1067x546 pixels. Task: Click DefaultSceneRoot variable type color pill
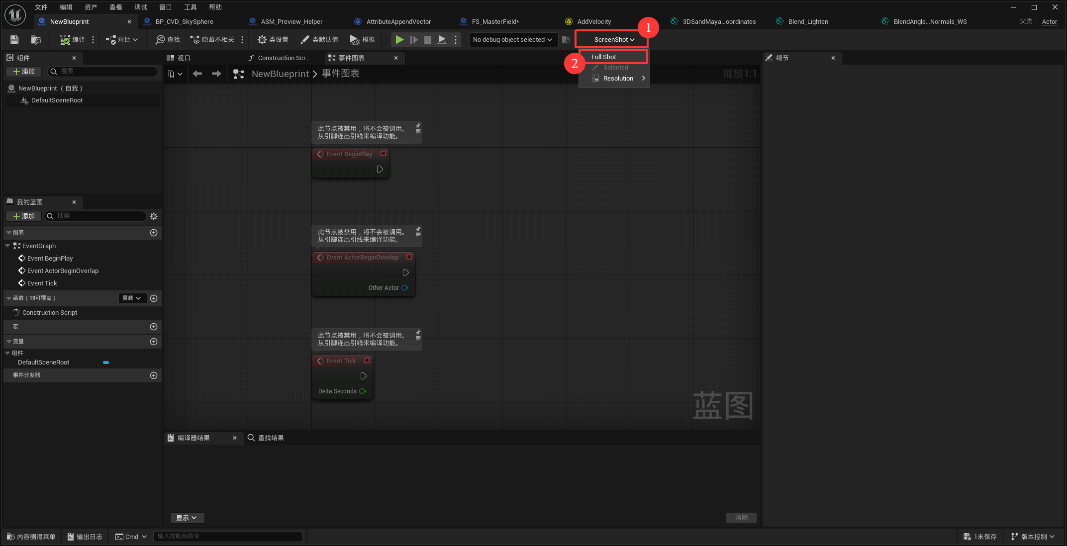(x=106, y=363)
